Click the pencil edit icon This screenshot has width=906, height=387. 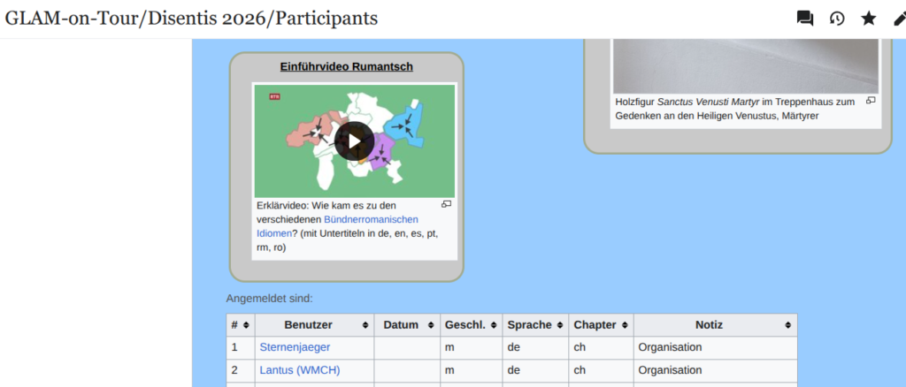[x=898, y=19]
